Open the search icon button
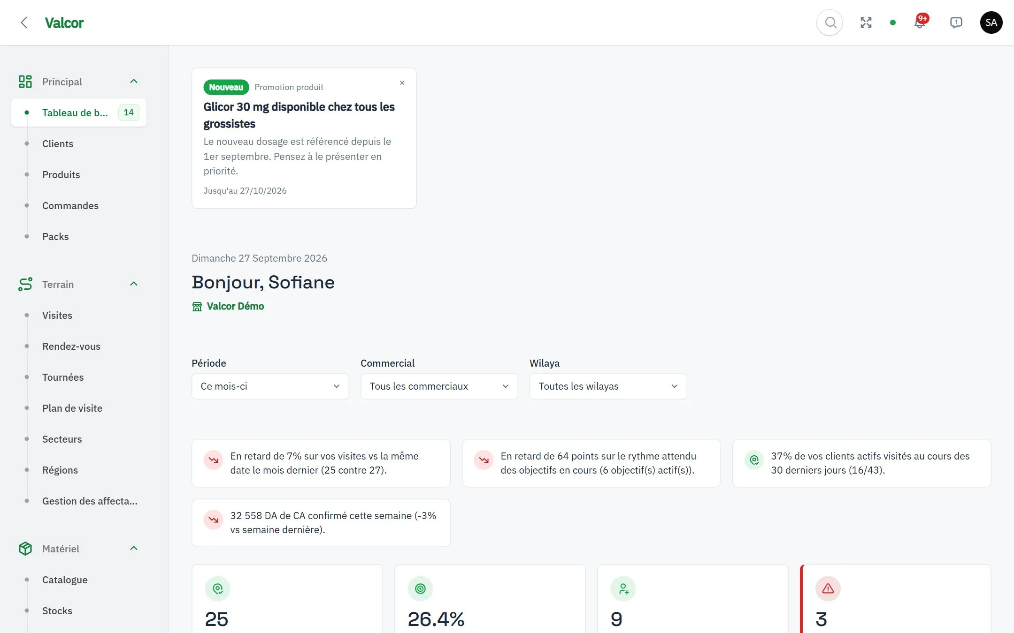This screenshot has height=633, width=1014. [x=830, y=23]
